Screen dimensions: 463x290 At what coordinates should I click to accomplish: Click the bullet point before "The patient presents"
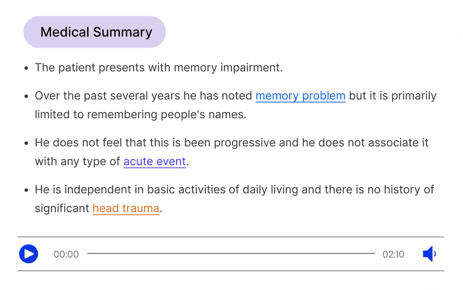[x=26, y=68]
